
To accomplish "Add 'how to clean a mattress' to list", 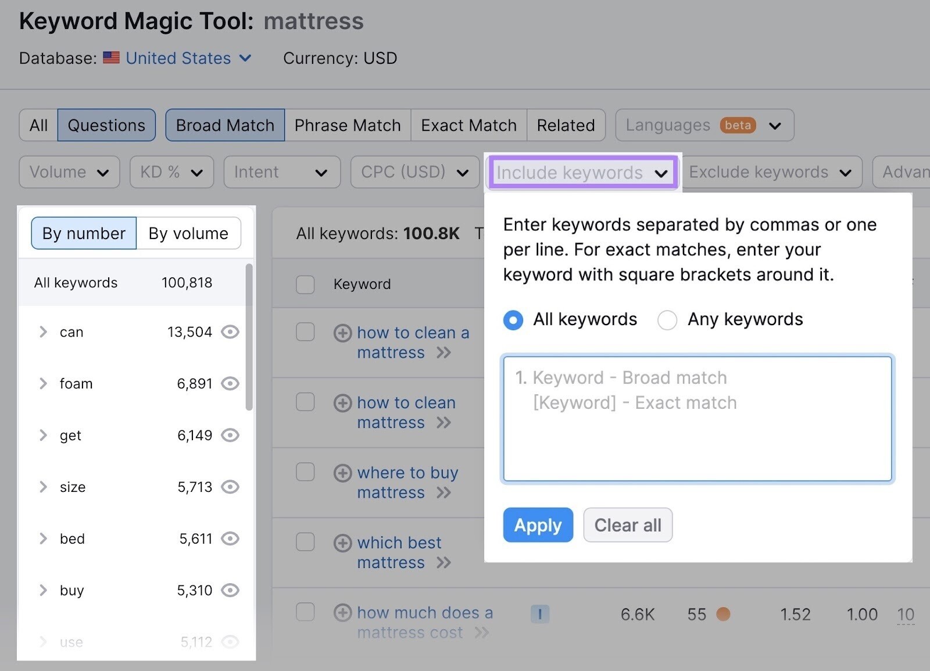I will [342, 333].
